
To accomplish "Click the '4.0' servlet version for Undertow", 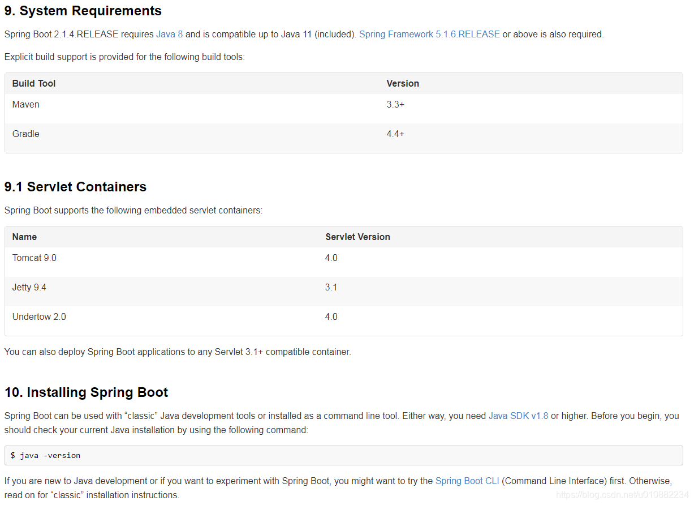I will pos(331,316).
